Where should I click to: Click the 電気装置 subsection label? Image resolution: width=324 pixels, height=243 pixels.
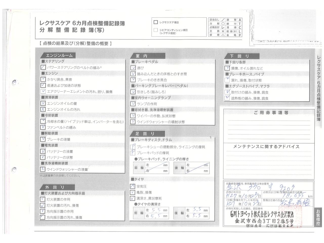coord(50,145)
